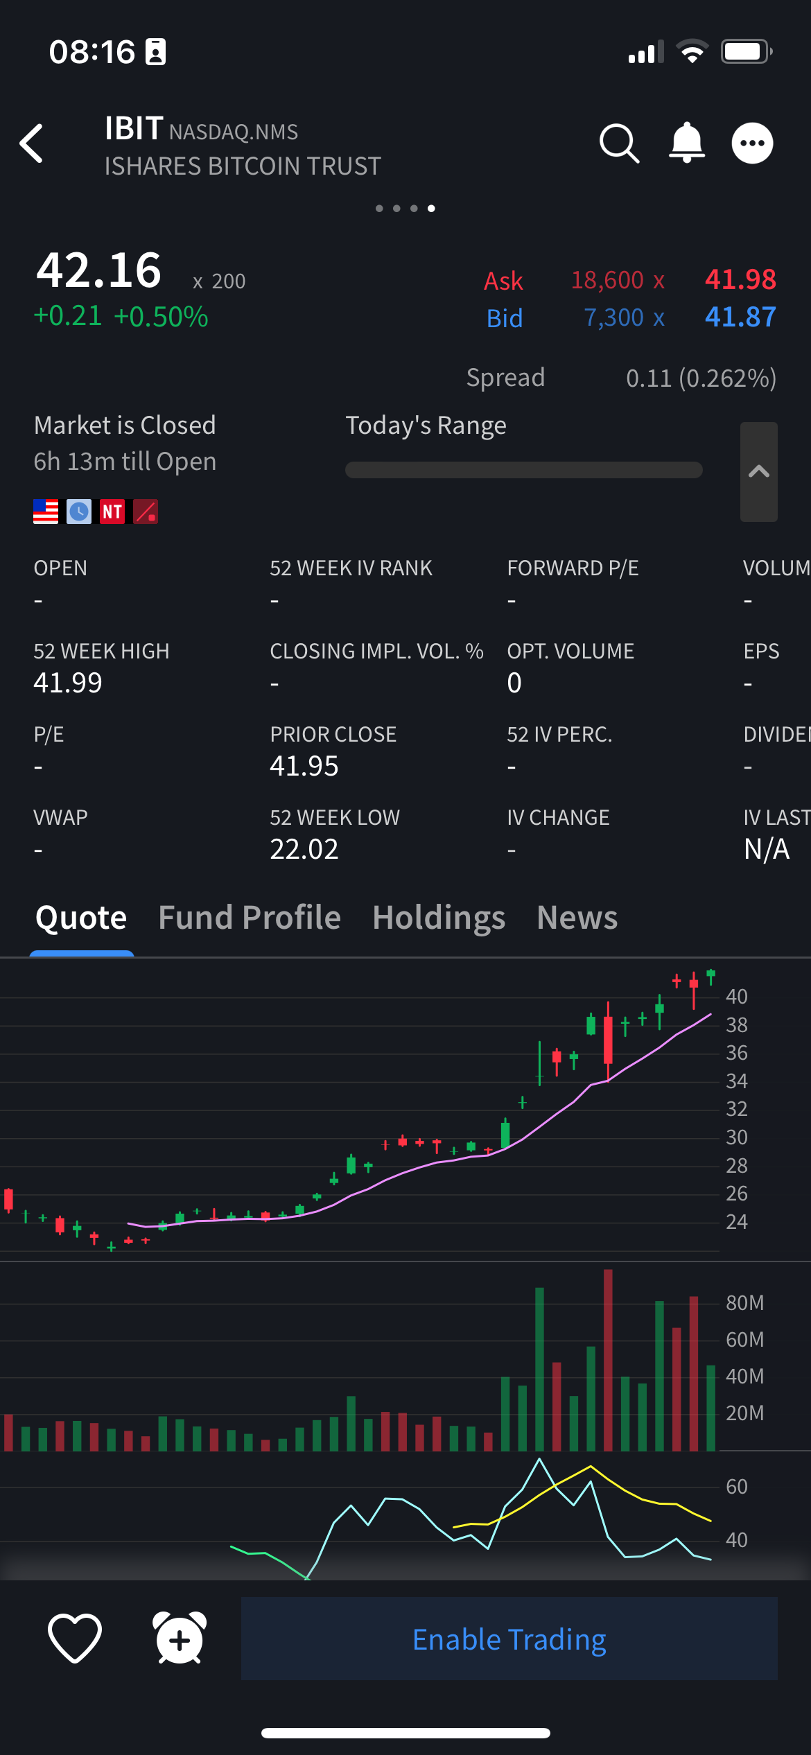Tap the red NT badge icon

(112, 512)
